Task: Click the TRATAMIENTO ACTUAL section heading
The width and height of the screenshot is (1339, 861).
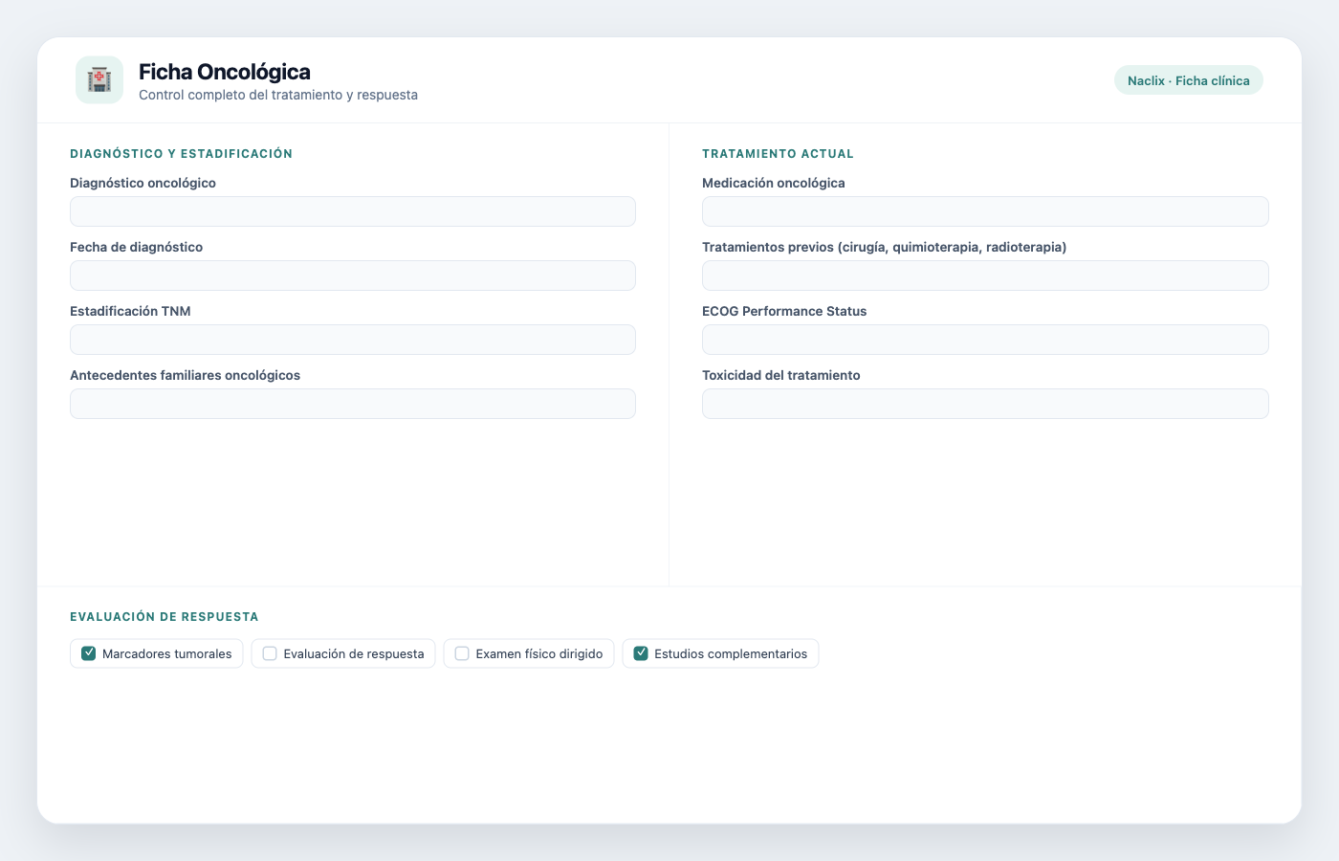Action: click(x=778, y=153)
